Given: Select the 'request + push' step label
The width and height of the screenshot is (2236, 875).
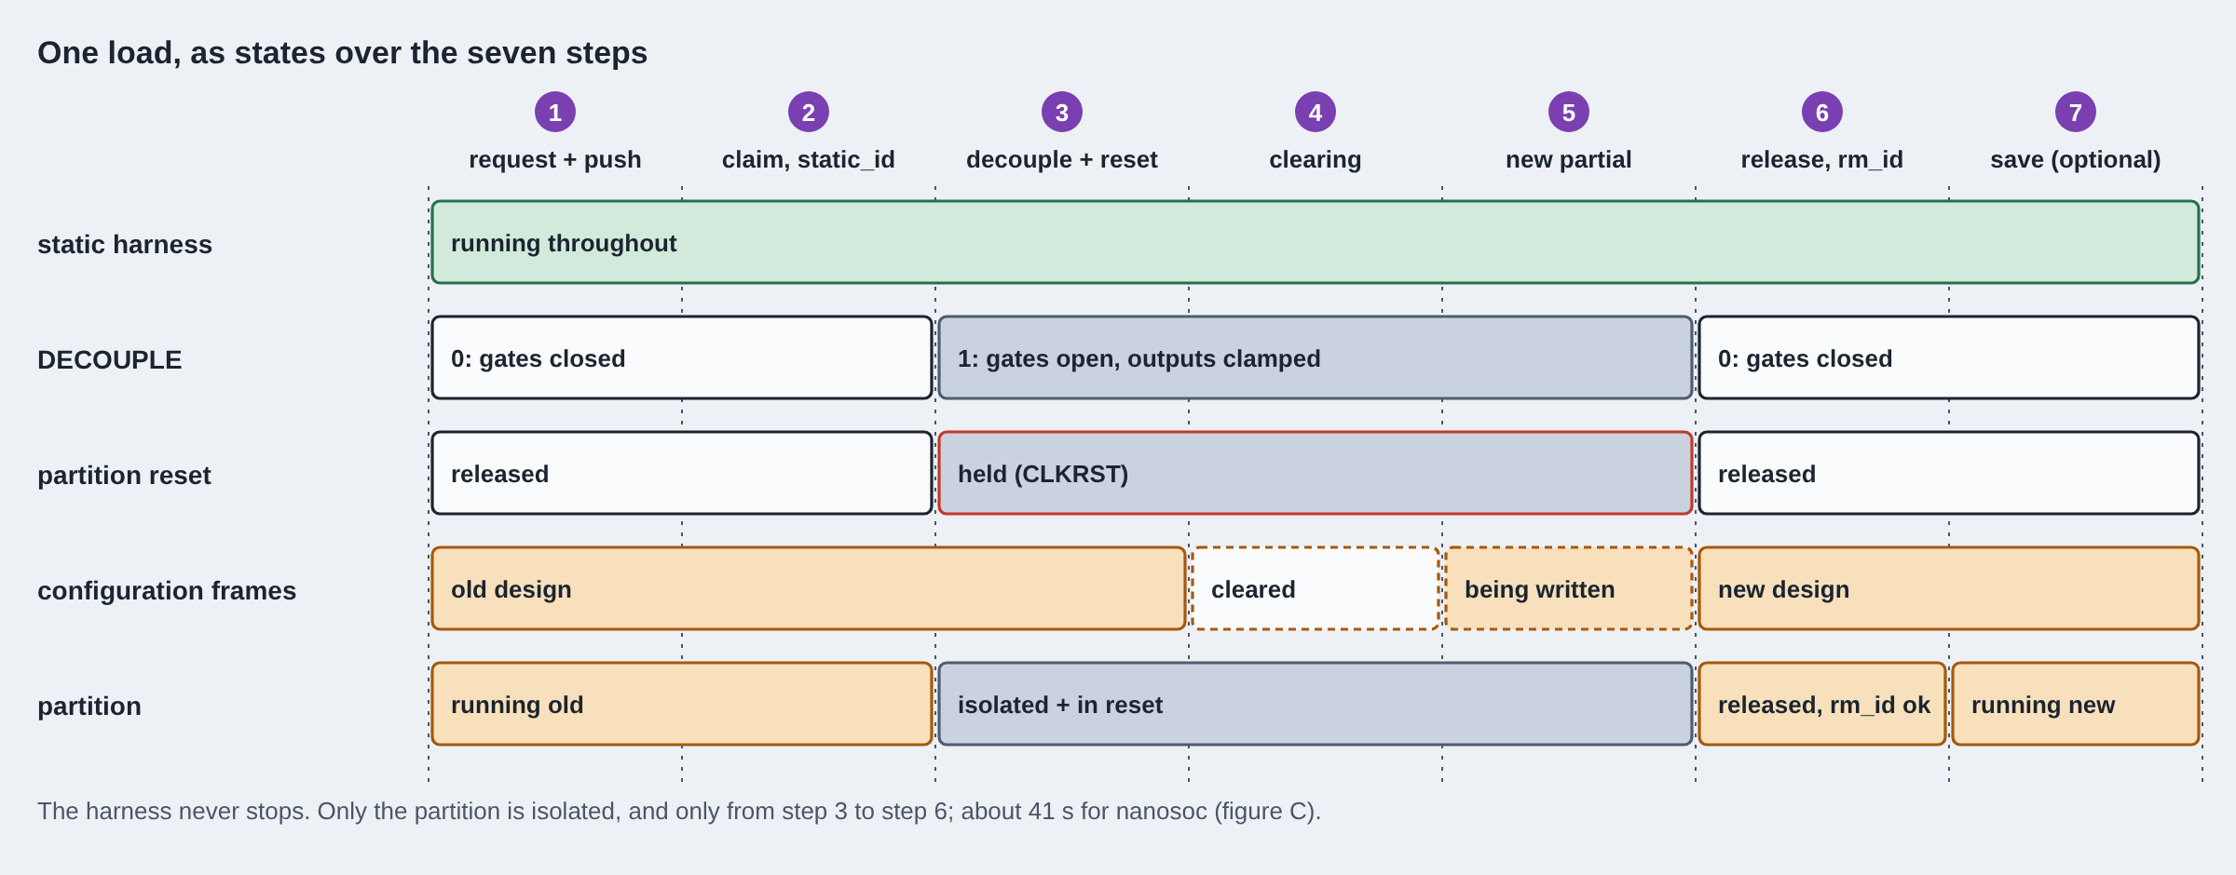Looking at the screenshot, I should pos(555,160).
